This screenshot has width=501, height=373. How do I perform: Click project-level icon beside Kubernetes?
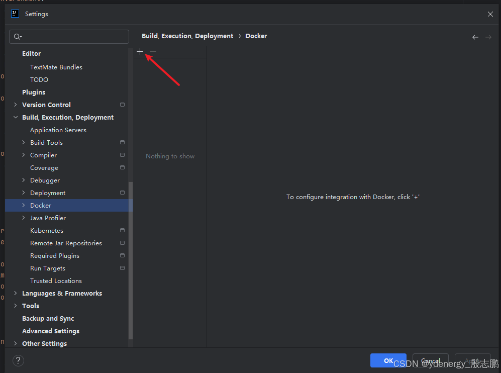tap(122, 230)
